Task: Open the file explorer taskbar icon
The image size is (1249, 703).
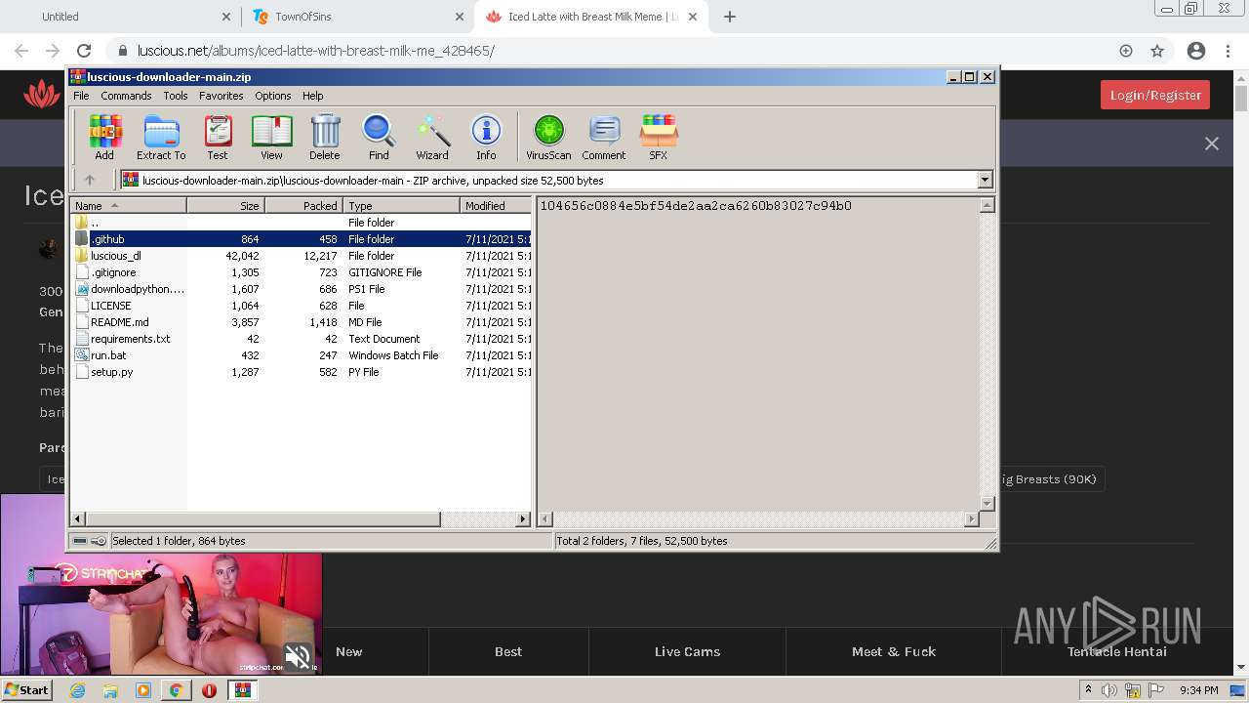Action: coord(110,690)
